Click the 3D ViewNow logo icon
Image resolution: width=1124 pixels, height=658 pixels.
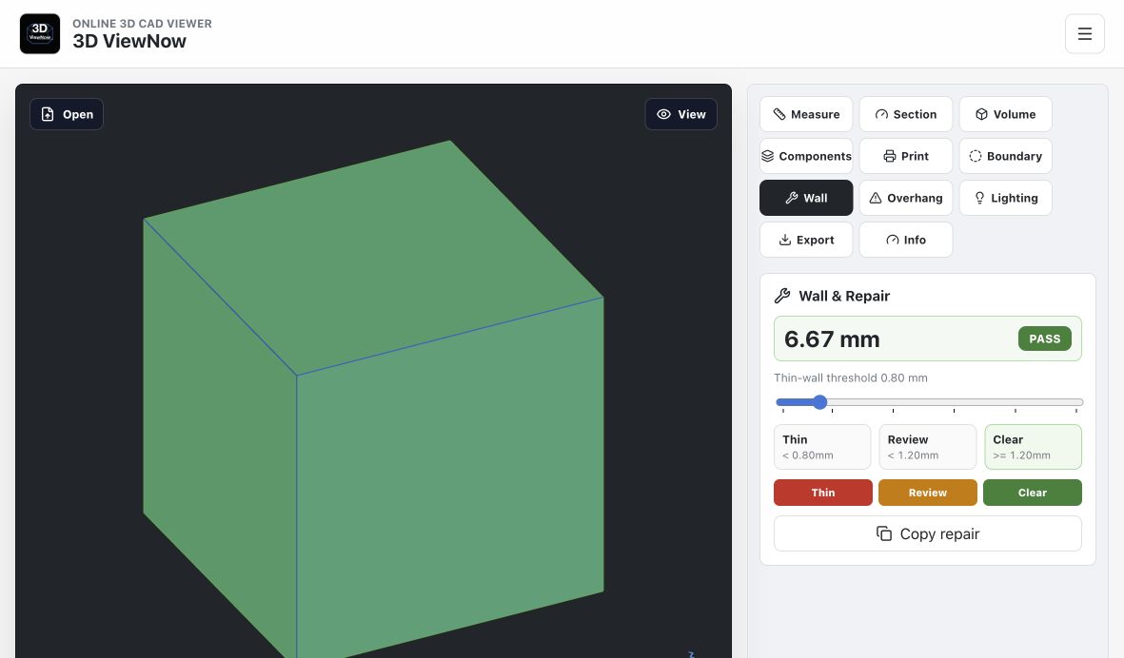coord(40,33)
